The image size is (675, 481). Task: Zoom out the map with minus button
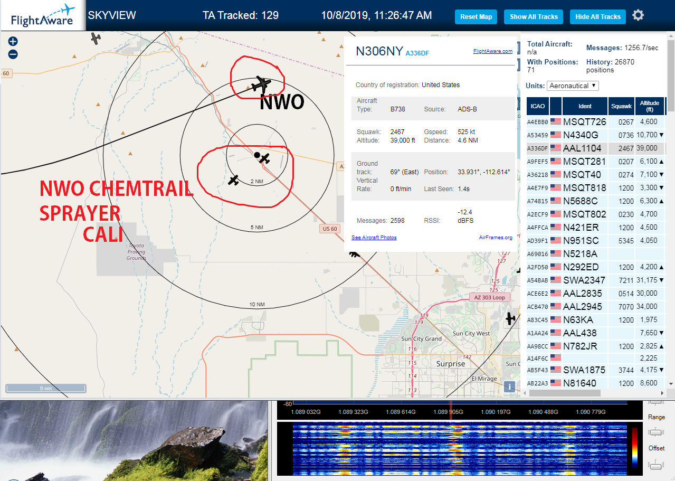click(x=13, y=54)
